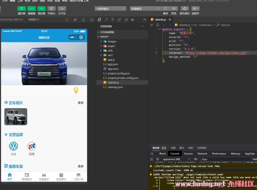
Task: Open app.json in the file explorer
Action: click(113, 64)
